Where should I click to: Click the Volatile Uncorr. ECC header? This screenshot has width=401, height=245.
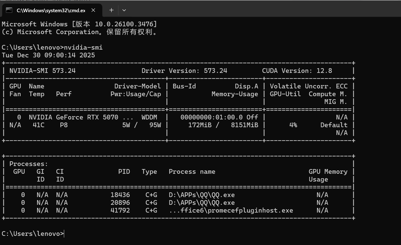[x=309, y=86]
